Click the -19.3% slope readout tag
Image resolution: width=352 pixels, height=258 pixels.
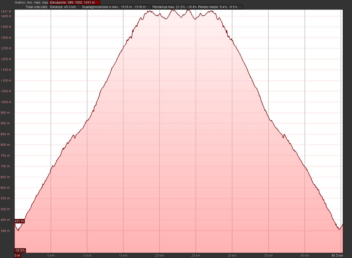pos(20,250)
